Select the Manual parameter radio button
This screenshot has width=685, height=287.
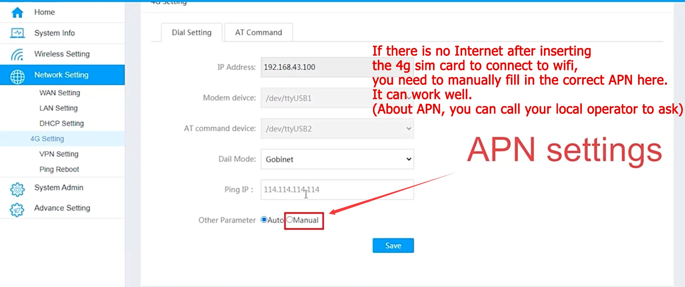coord(290,220)
